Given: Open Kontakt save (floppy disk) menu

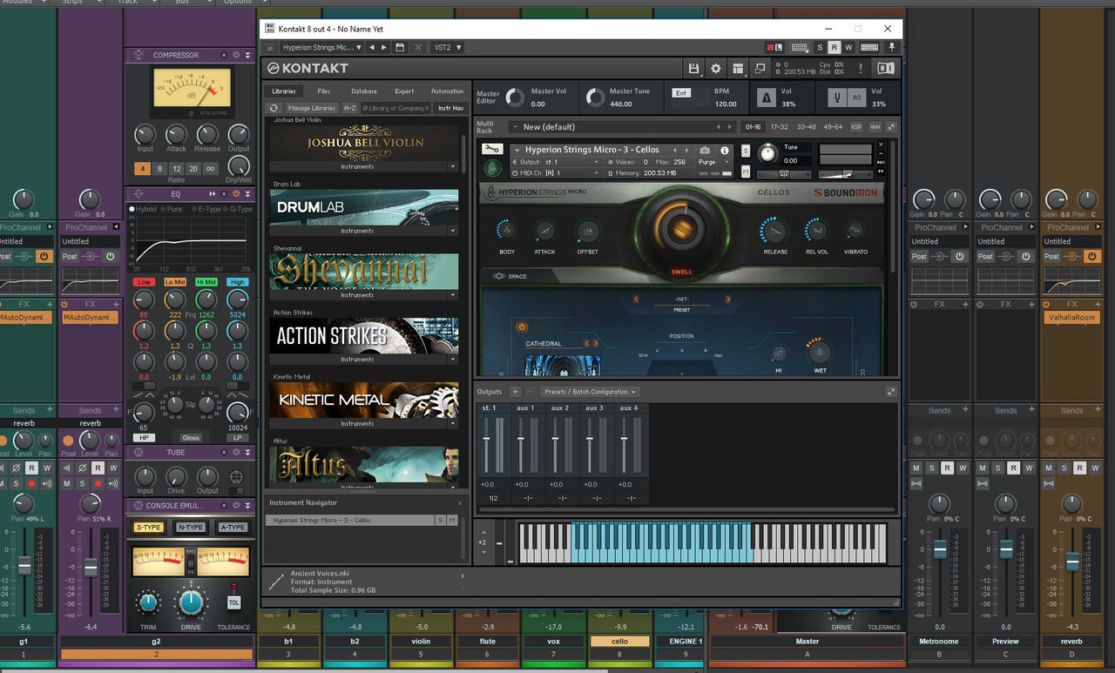Looking at the screenshot, I should coord(693,68).
